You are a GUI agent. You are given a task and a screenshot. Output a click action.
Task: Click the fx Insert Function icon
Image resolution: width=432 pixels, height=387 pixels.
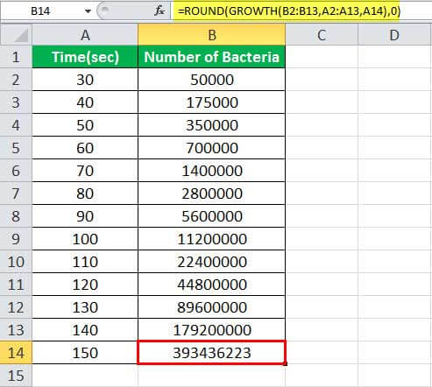pos(159,11)
